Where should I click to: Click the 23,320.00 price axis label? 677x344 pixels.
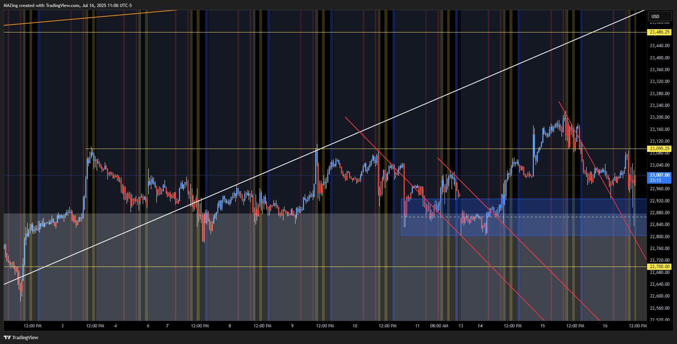(x=660, y=81)
